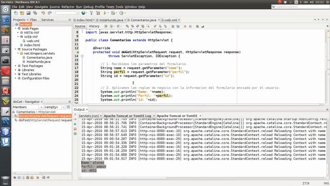
Task: Click the Source view button
Action: [80, 26]
